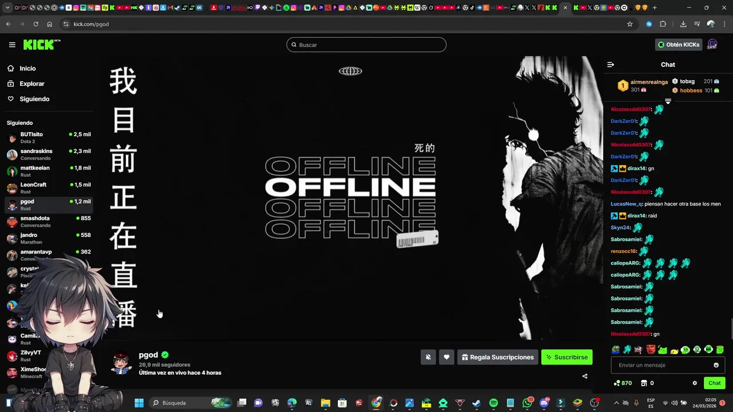The image size is (733, 412).
Task: Open the emoji picker in chat input
Action: pyautogui.click(x=716, y=365)
